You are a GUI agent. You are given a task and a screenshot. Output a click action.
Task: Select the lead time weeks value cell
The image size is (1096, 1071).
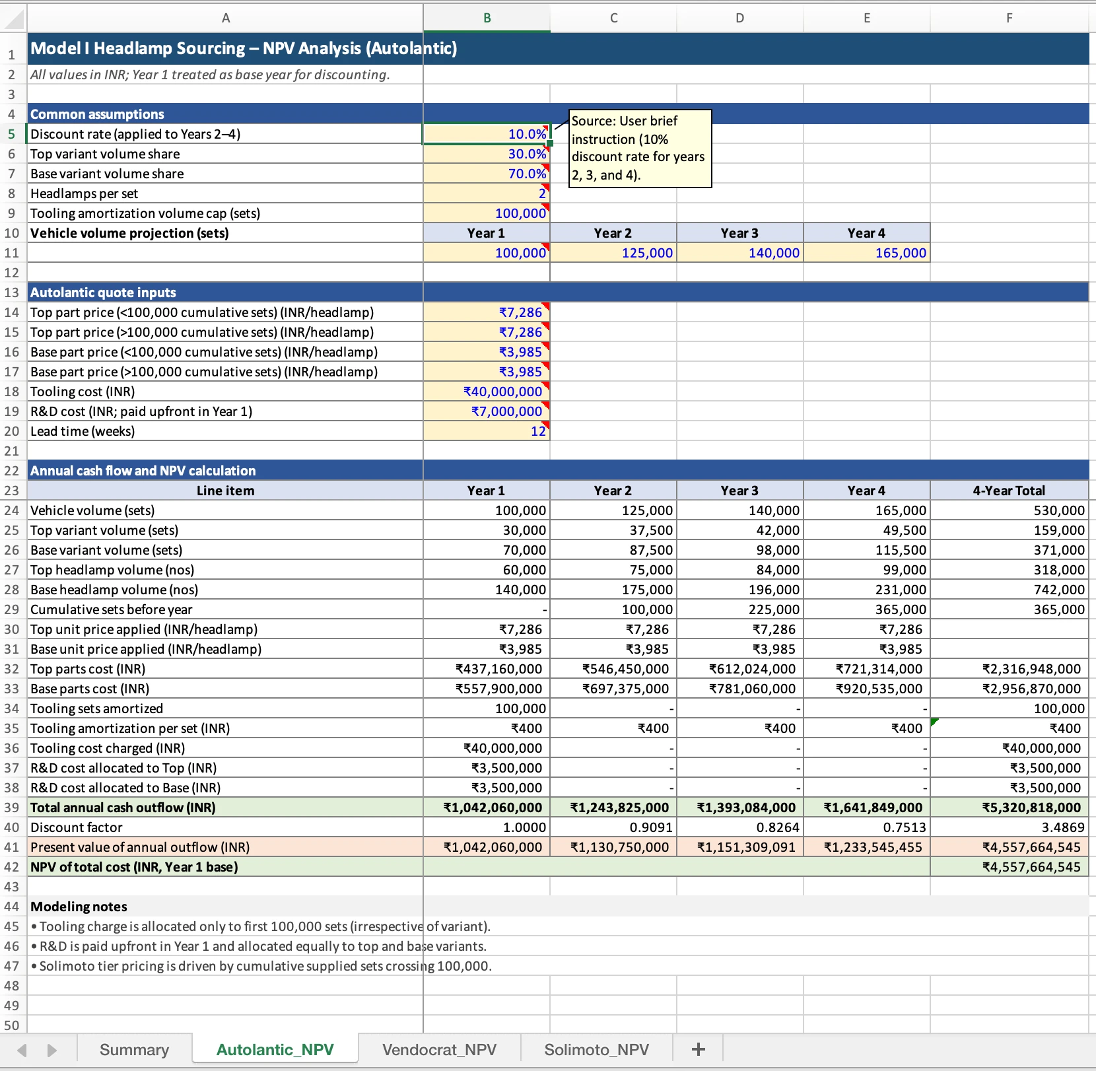click(487, 431)
